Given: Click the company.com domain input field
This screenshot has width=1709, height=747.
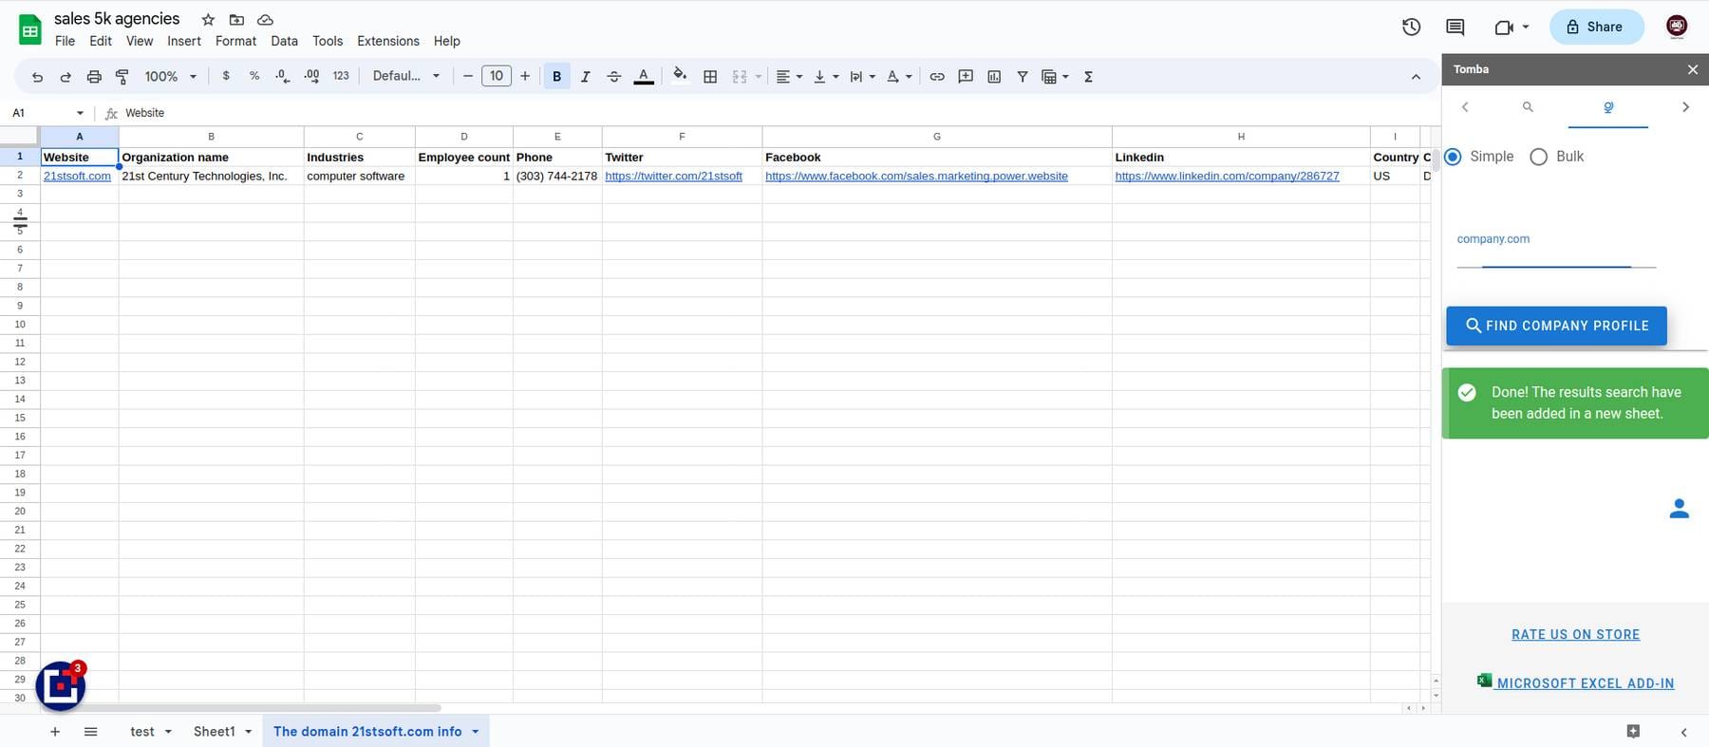Looking at the screenshot, I should 1556,252.
